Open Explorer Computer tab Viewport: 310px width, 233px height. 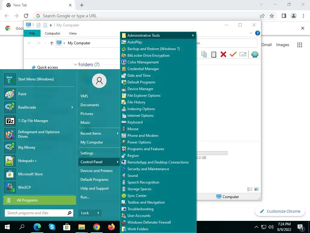[53, 33]
